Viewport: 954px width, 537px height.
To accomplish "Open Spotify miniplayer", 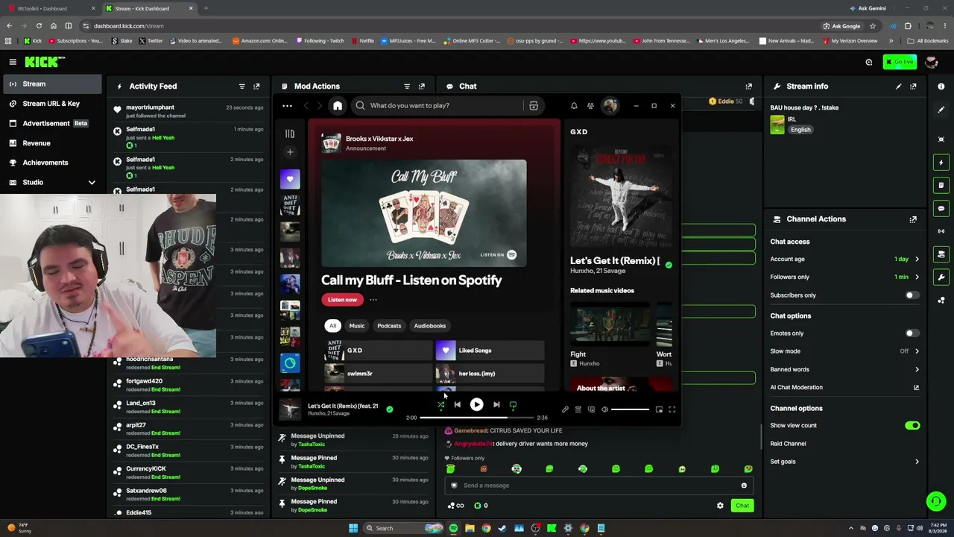I will coord(659,409).
